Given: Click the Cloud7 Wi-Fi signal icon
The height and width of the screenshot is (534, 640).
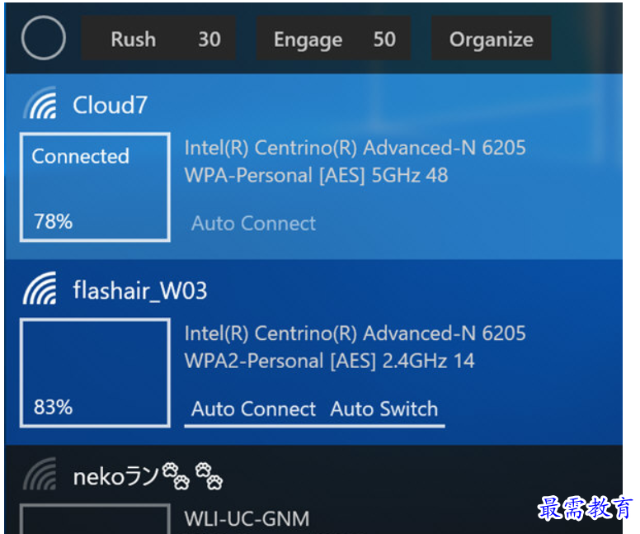Looking at the screenshot, I should tap(40, 106).
